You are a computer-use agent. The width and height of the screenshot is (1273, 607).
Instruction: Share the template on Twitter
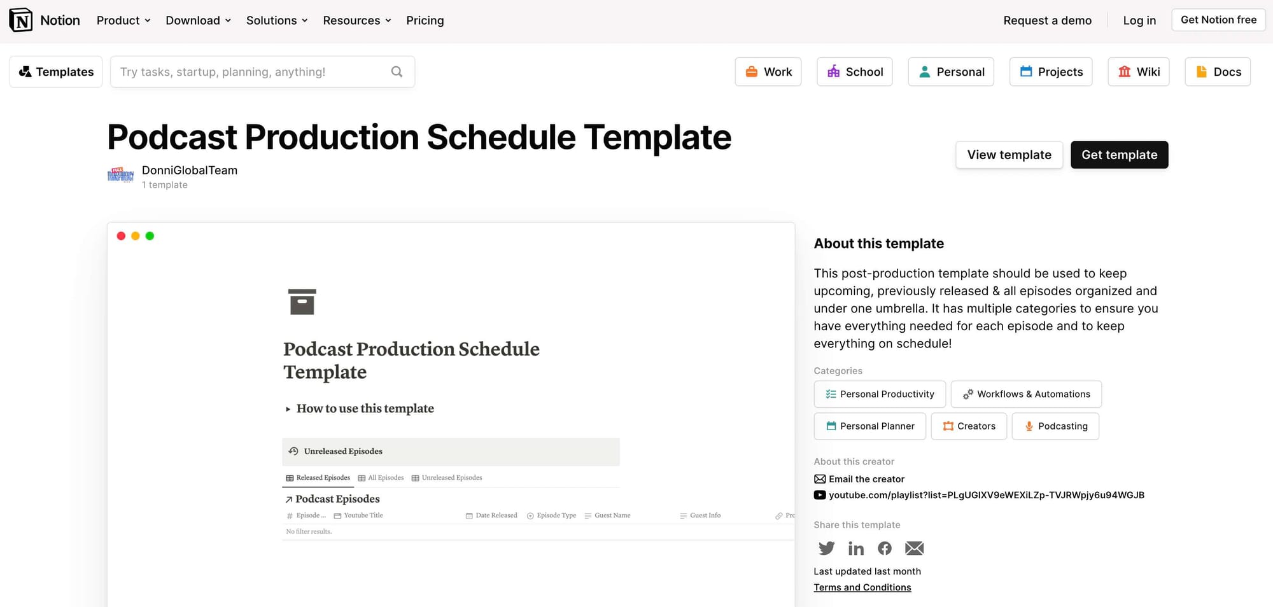click(x=826, y=548)
